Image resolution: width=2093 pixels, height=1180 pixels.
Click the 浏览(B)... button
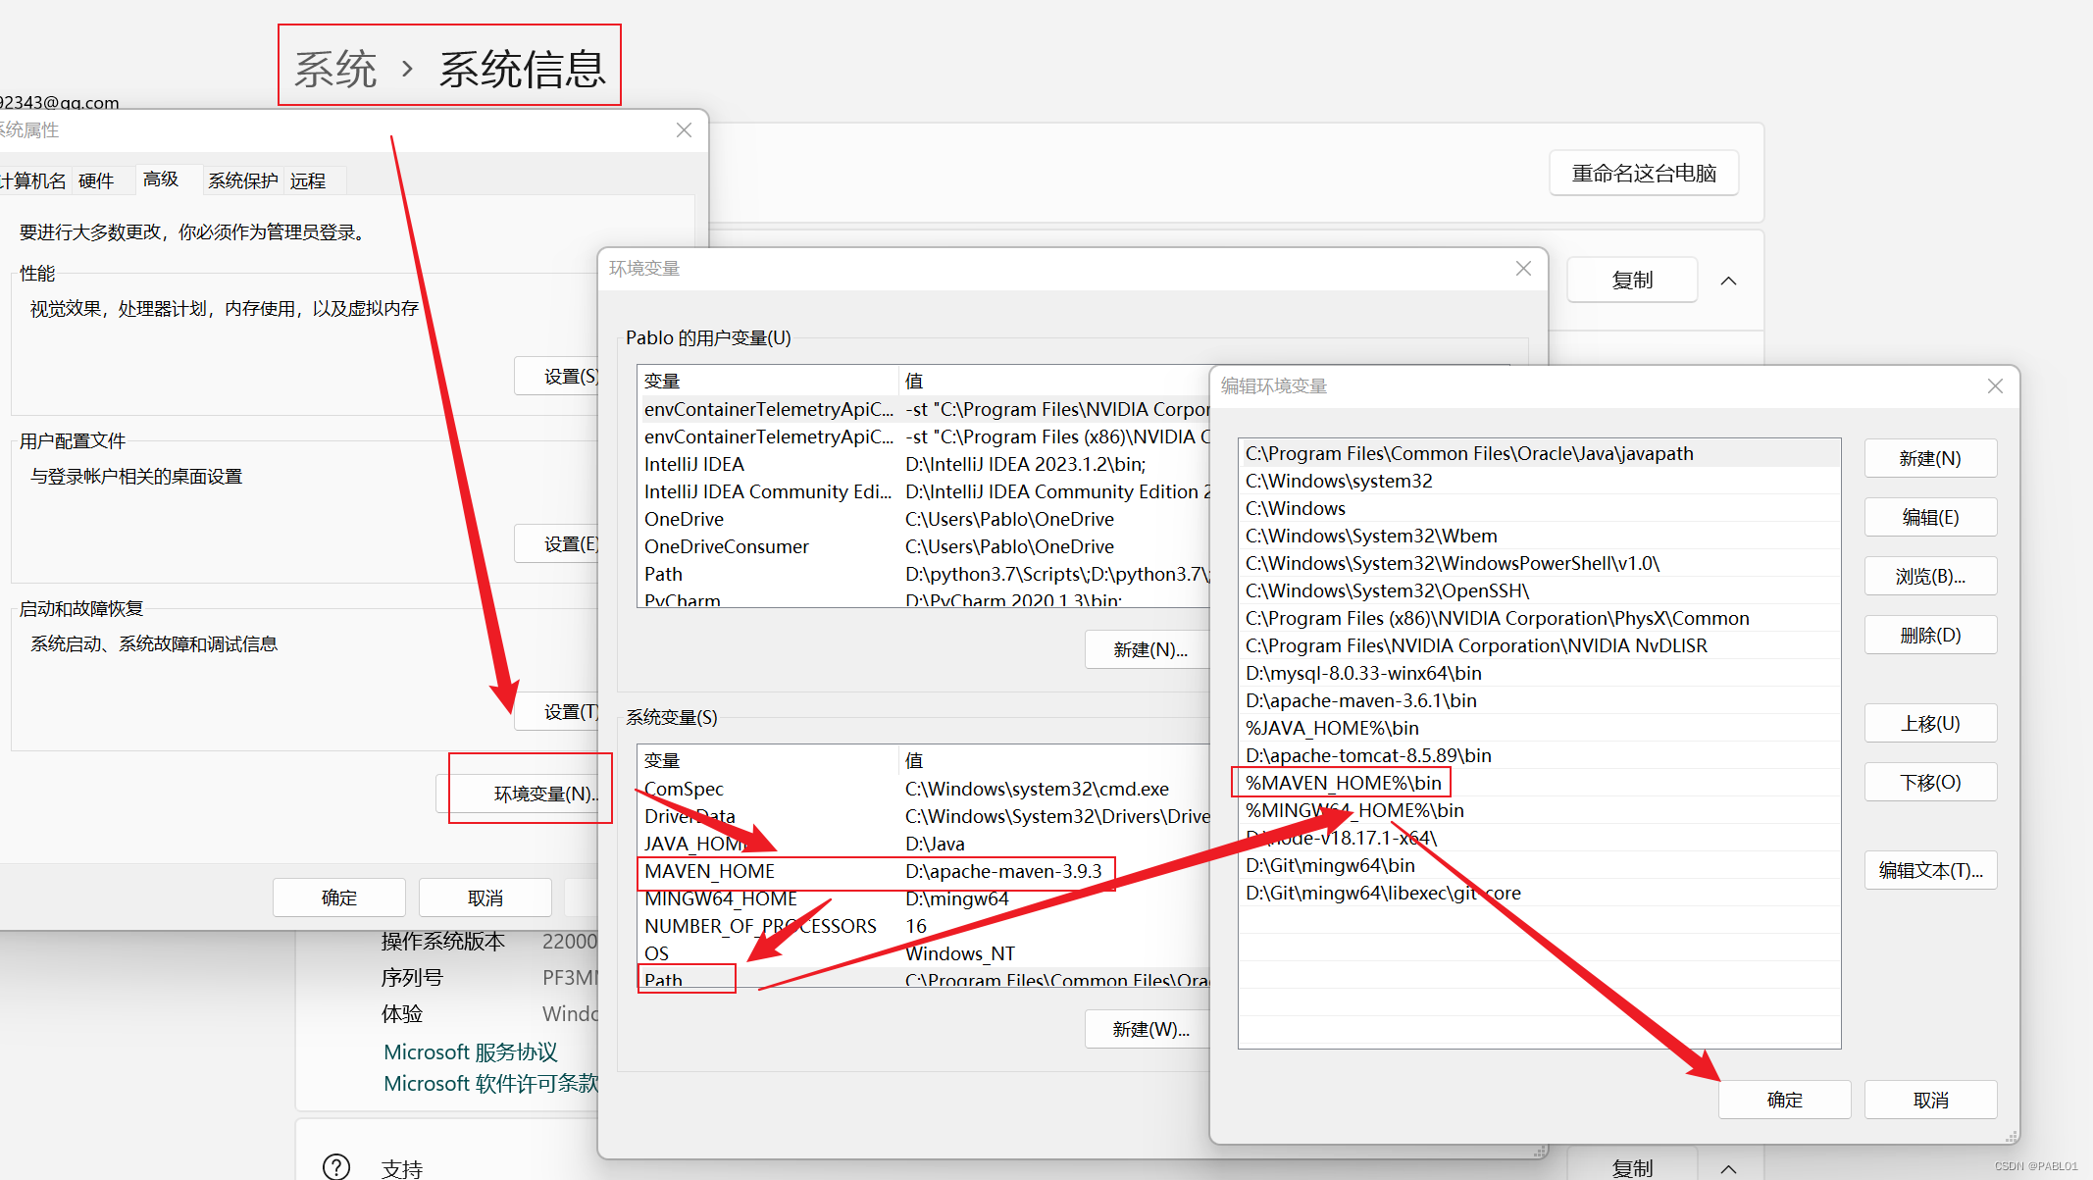tap(1929, 576)
